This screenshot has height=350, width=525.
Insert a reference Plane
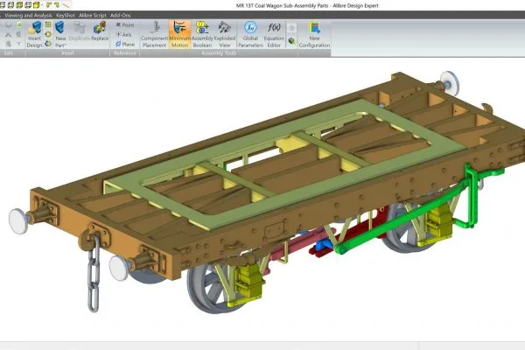[125, 44]
